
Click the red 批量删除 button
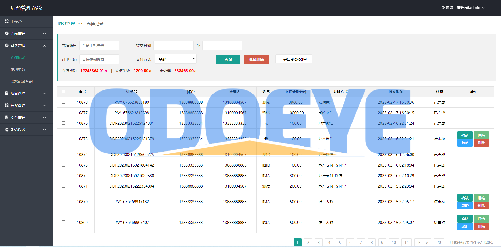point(256,59)
